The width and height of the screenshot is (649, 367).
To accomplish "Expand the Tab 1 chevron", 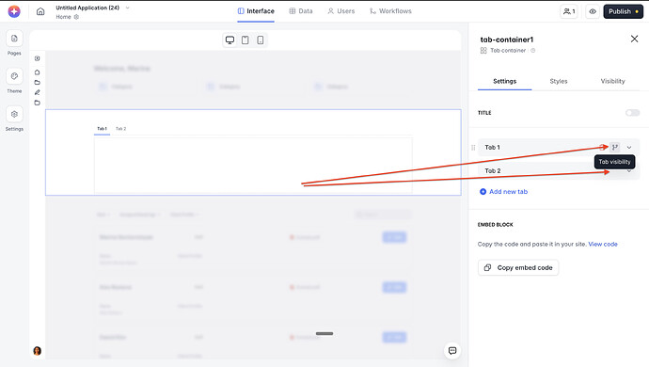I will 629,147.
